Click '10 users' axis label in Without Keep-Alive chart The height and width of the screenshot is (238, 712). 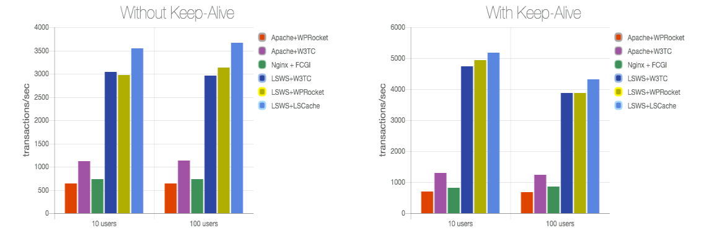click(x=105, y=224)
